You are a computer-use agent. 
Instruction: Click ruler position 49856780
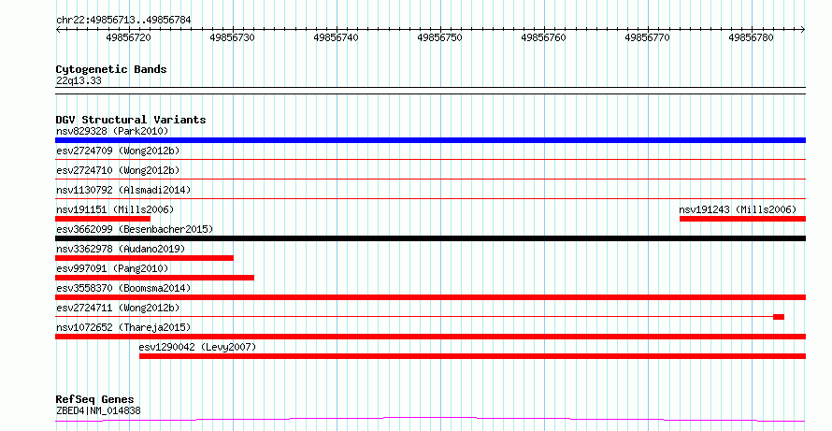(751, 37)
